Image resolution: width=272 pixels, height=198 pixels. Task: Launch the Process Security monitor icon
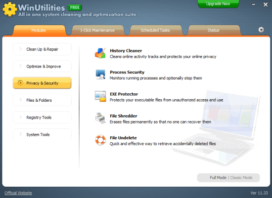pyautogui.click(x=100, y=75)
